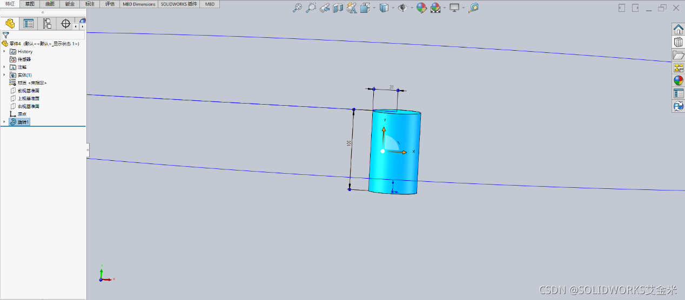This screenshot has width=685, height=300.
Task: Collapse the left panel with the side handle
Action: point(88,149)
